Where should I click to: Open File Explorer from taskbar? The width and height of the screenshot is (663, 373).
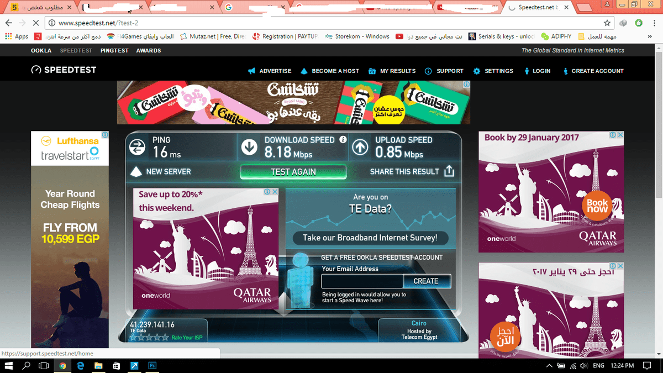click(98, 366)
